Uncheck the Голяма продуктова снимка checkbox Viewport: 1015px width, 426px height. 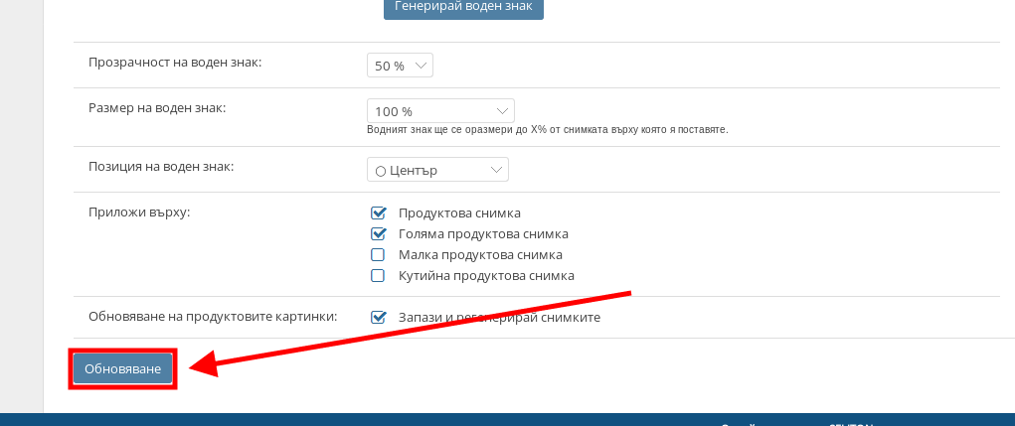tap(378, 234)
